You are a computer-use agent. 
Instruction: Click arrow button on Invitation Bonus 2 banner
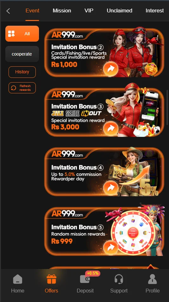(111, 69)
